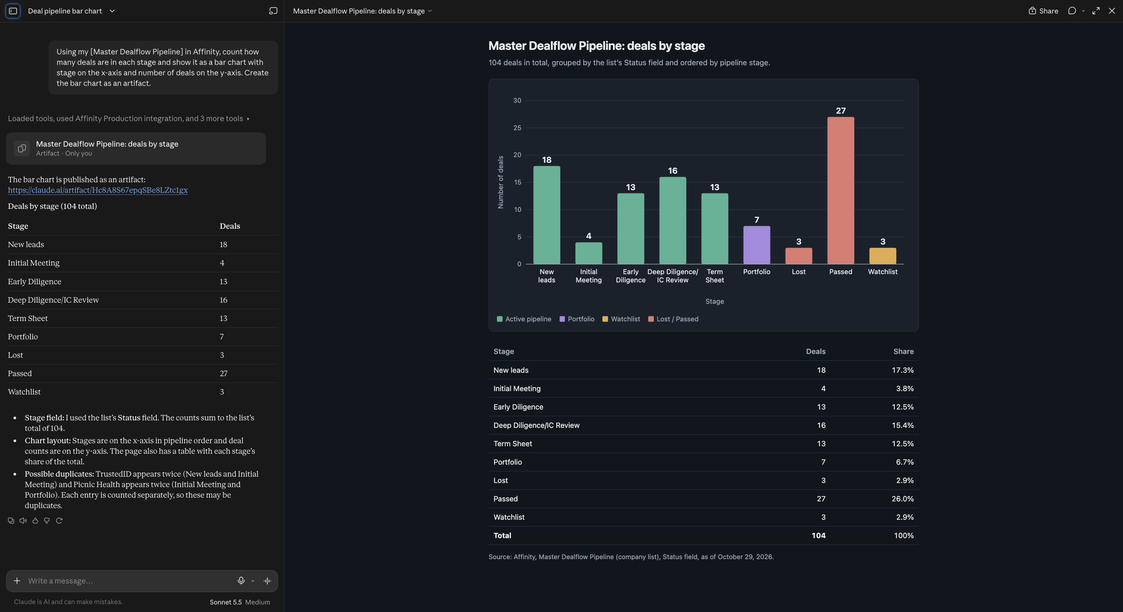Copy the response with the copy icon

click(x=11, y=520)
